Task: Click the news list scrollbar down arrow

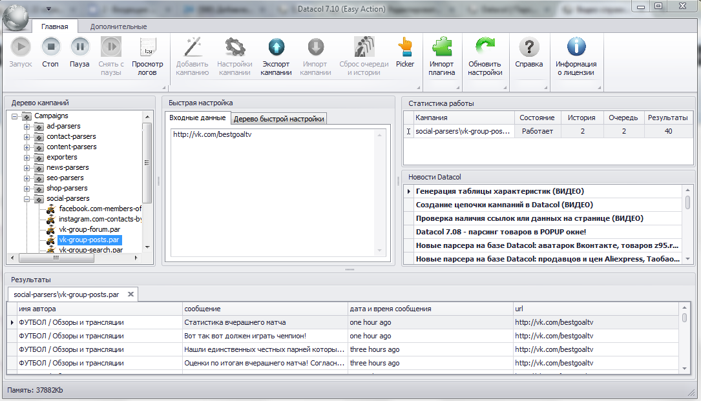Action: (687, 259)
